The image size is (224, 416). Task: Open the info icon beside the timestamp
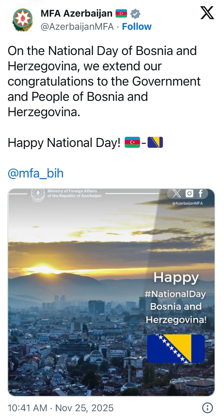[207, 407]
